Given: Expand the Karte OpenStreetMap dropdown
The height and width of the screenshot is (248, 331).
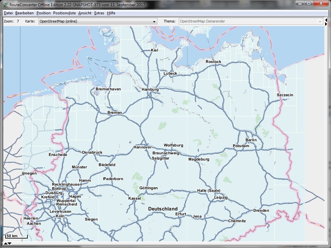Looking at the screenshot, I should (97, 22).
